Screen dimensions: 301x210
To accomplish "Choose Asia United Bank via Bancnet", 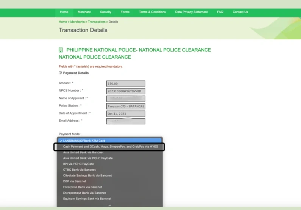I will [x=110, y=152].
